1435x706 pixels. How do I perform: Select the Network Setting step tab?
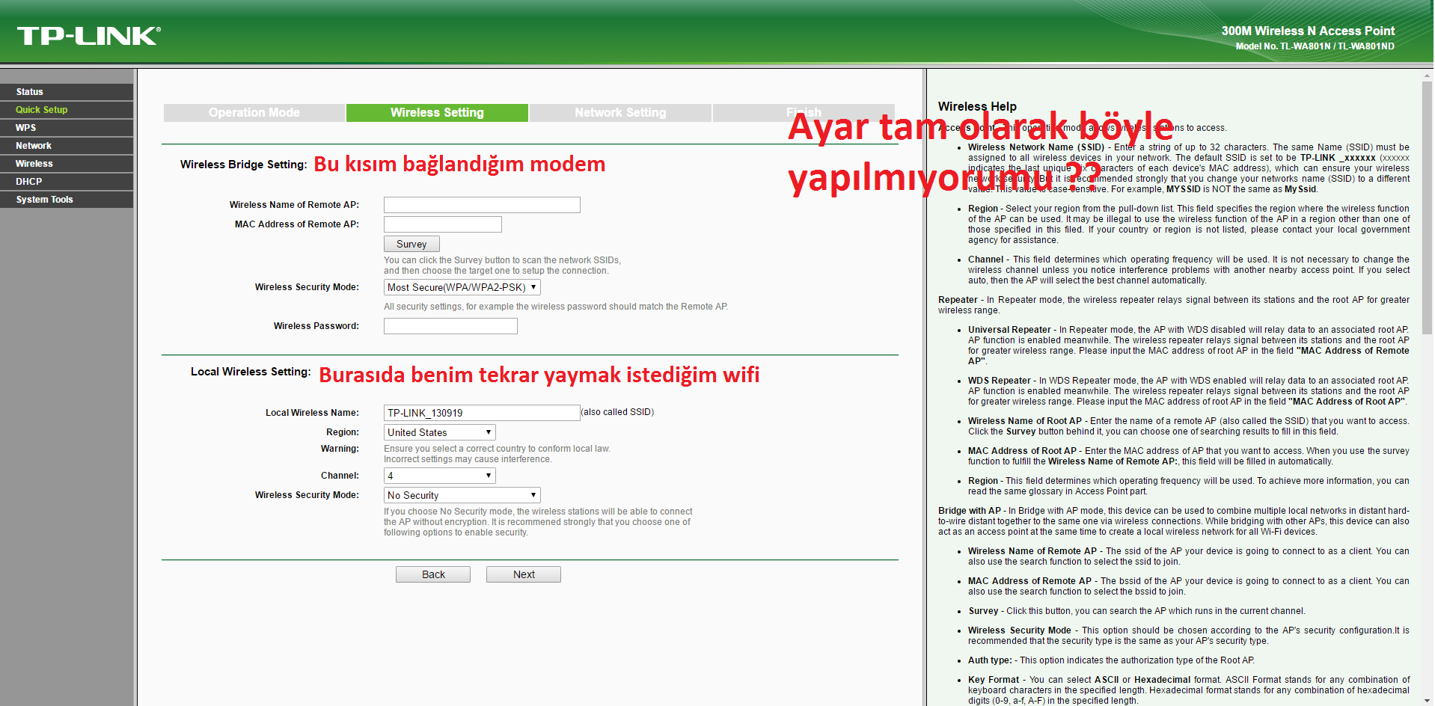[x=620, y=113]
